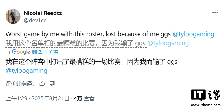
Task: Click the English tweet text starting 'Worst game'
Action: coord(88,35)
